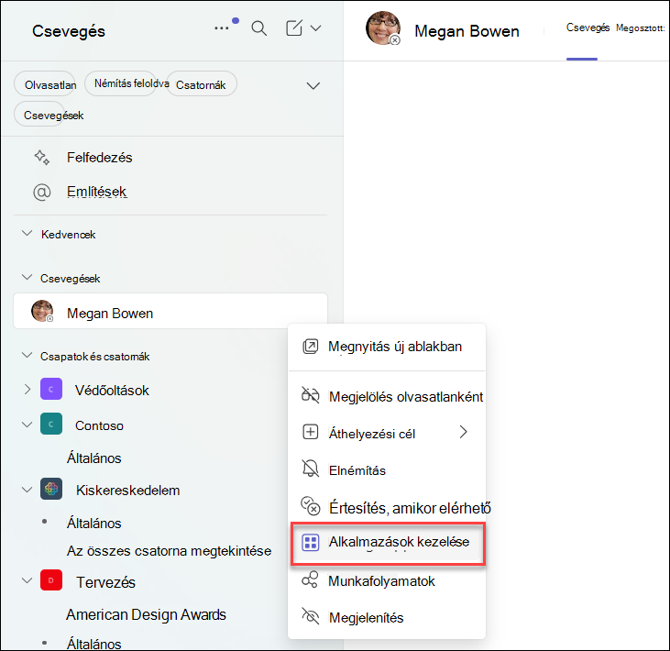Collapse the Csevegések section chevron
Viewport: 670px width, 651px height.
27,277
